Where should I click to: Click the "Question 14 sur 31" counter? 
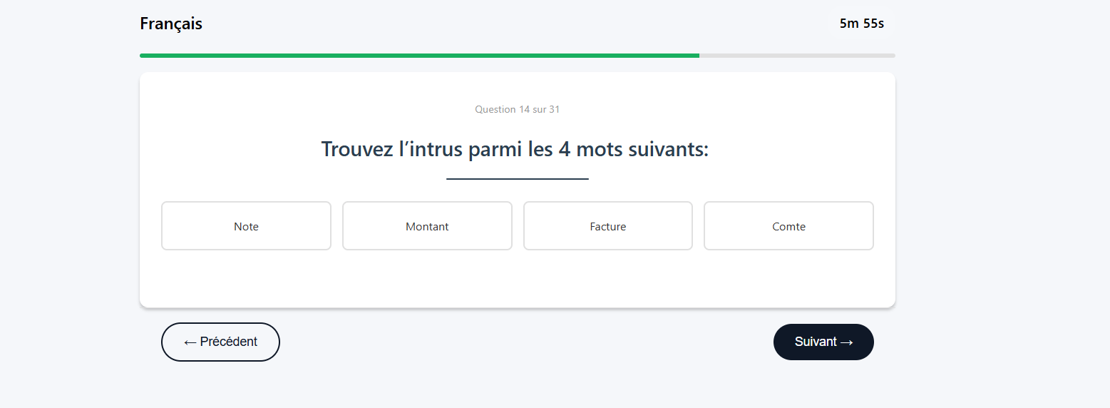pyautogui.click(x=518, y=109)
